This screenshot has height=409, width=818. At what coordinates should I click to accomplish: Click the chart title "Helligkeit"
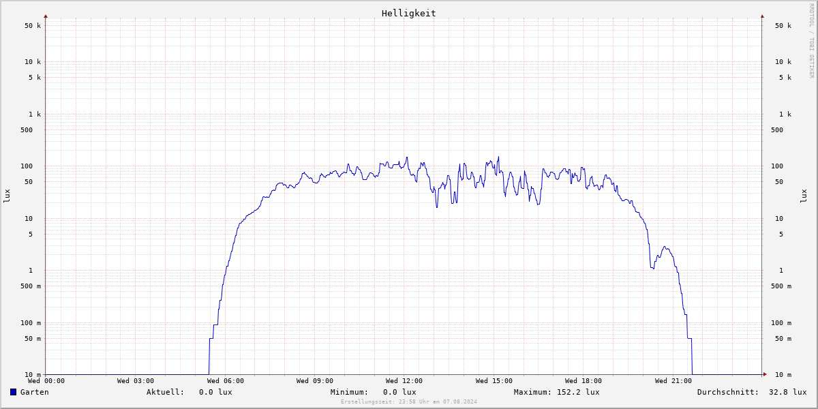pyautogui.click(x=409, y=13)
